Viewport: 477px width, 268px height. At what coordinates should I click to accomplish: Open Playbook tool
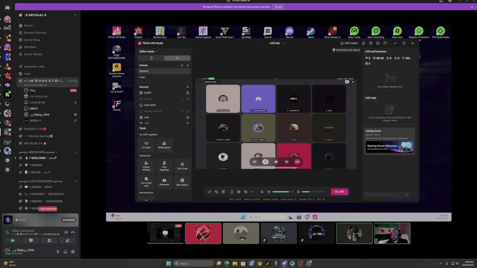pyautogui.click(x=164, y=182)
